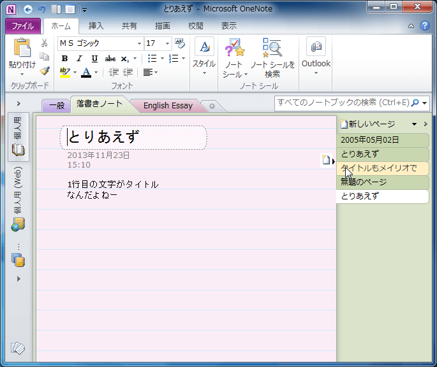This screenshot has height=367, width=437.
Task: Click the Cut scissors icon
Action: 44,43
